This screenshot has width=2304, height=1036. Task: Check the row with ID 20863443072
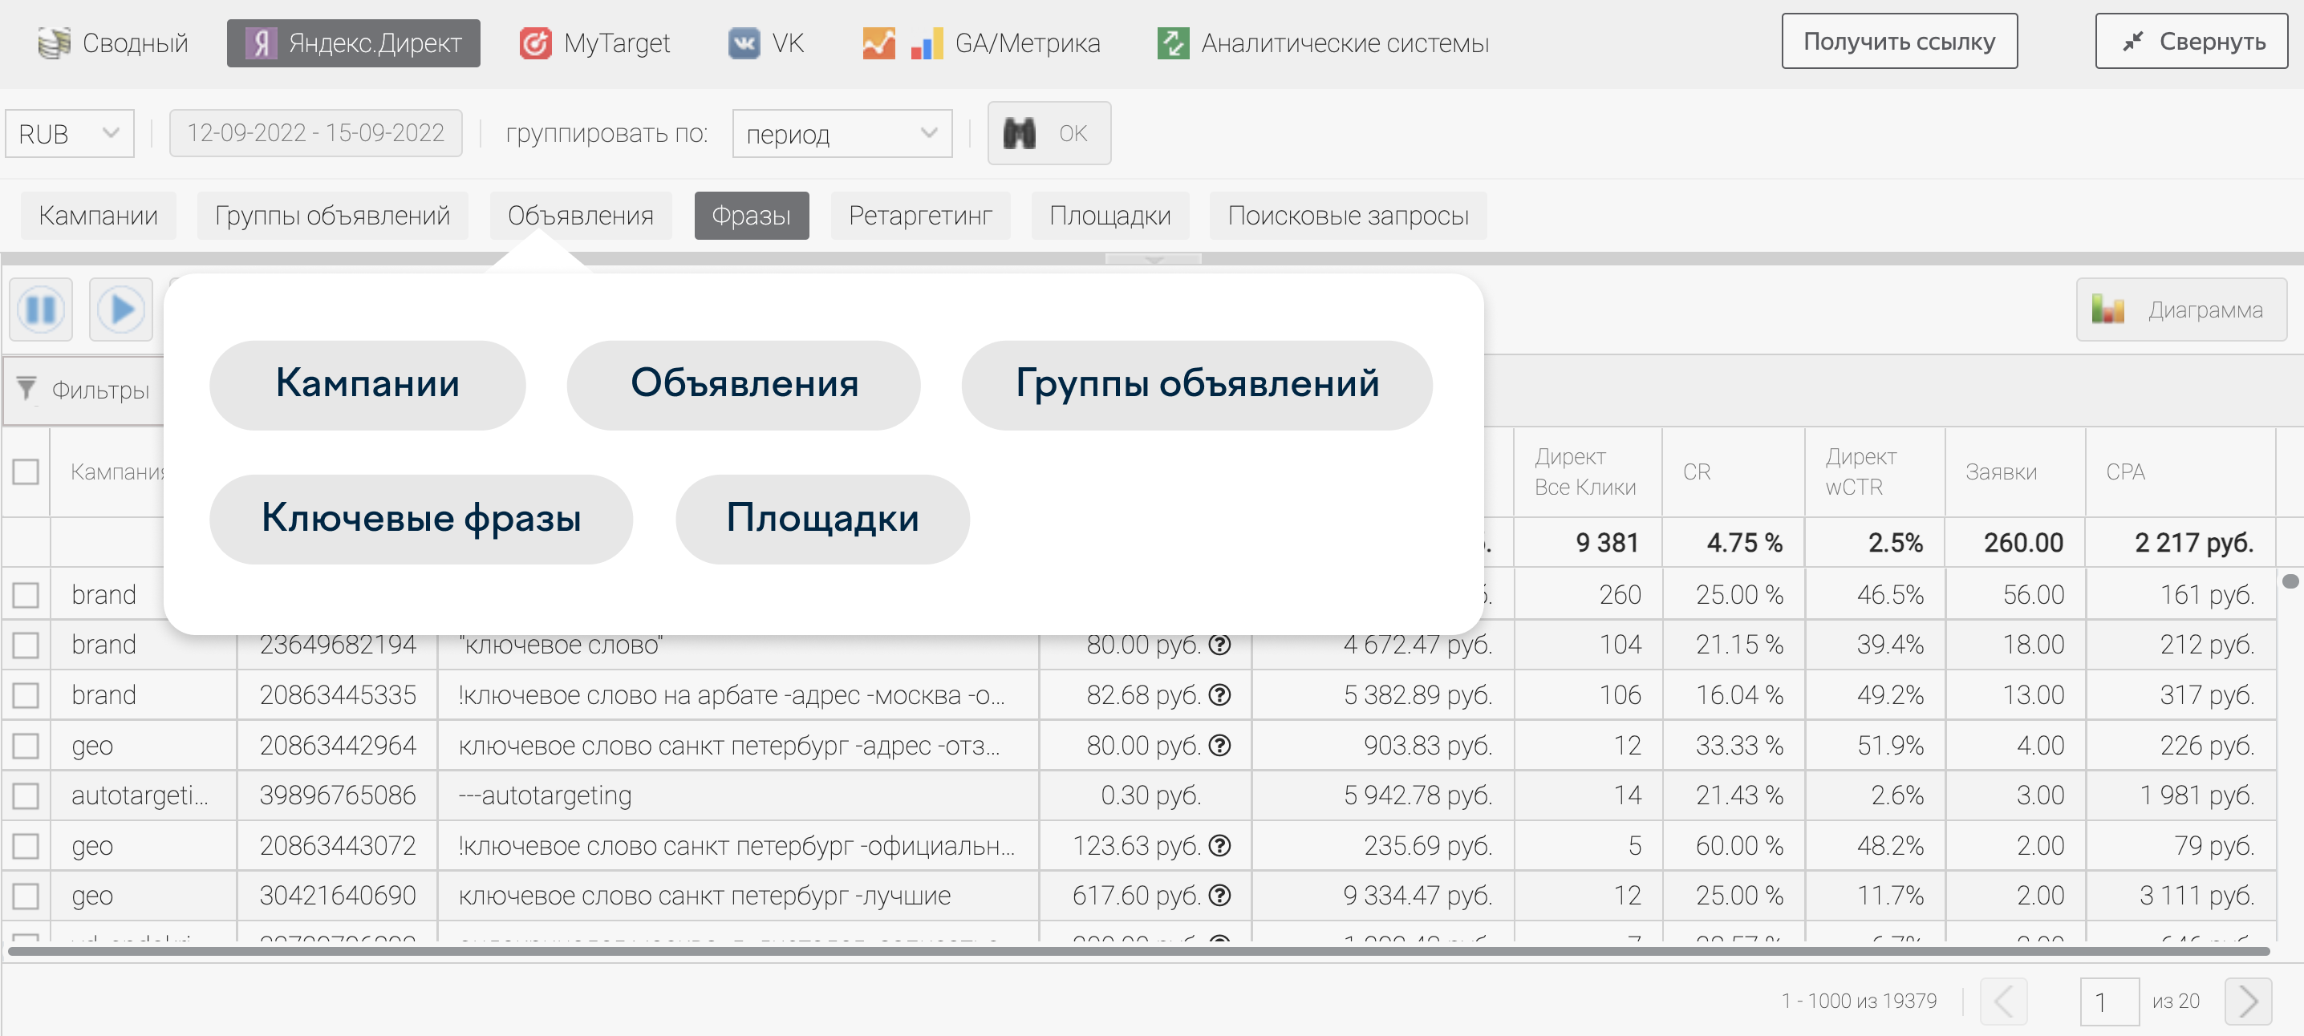pyautogui.click(x=26, y=846)
